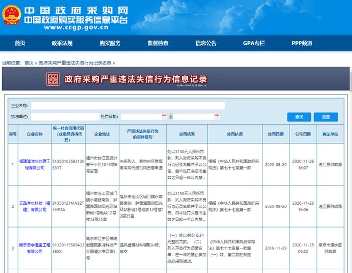Click the 企业地址 column header
Image resolution: width=352 pixels, height=273 pixels.
(102, 134)
